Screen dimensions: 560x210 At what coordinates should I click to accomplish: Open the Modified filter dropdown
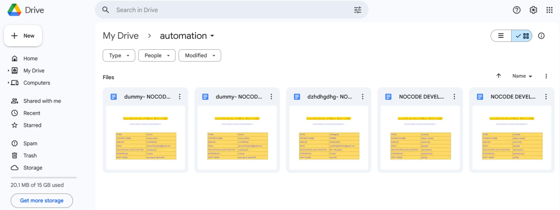[x=200, y=56]
